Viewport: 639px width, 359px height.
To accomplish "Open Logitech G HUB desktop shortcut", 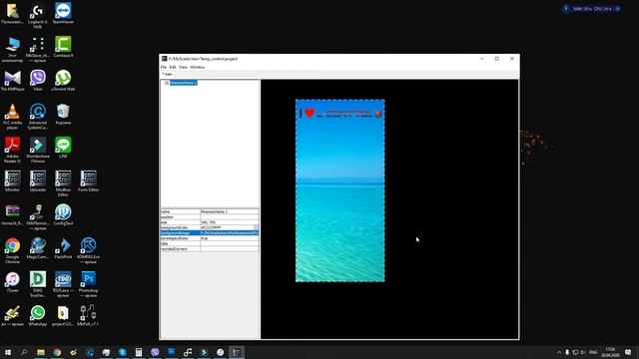I will (38, 16).
